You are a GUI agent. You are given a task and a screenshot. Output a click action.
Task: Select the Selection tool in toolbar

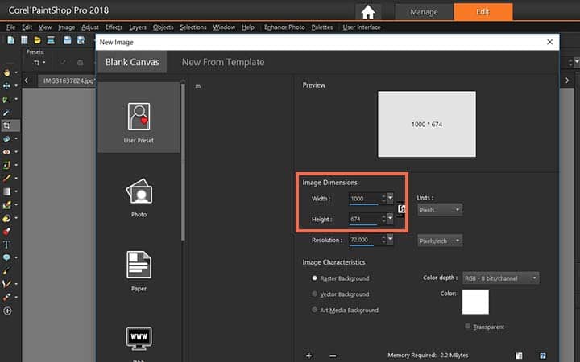(x=6, y=100)
